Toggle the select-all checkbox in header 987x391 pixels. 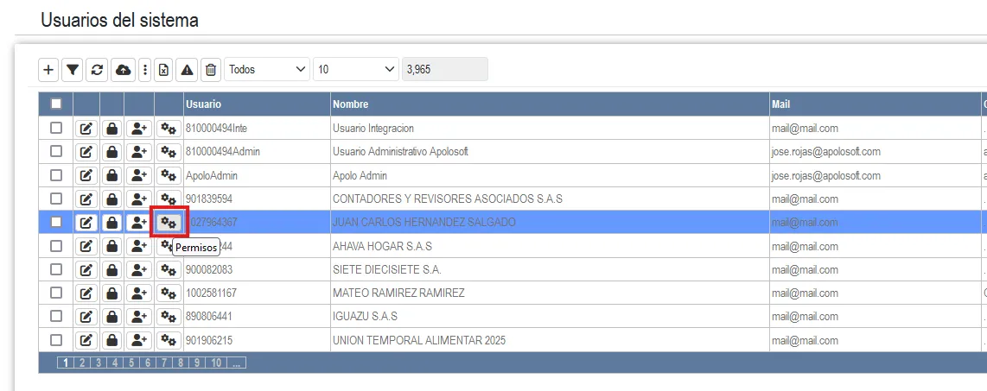(x=56, y=104)
